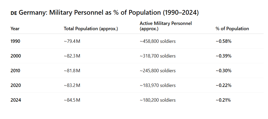
Task: Click the ~0.58% percentage value
Action: (x=223, y=41)
